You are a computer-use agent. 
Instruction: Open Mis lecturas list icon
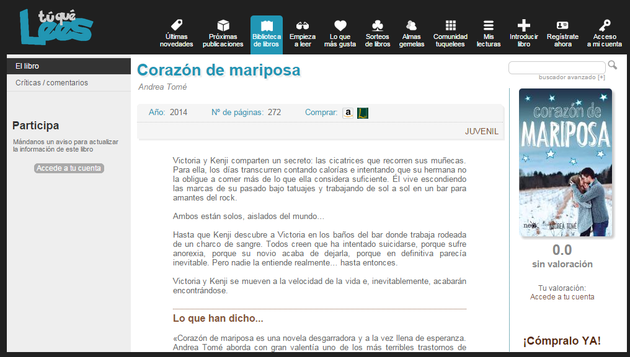(489, 25)
